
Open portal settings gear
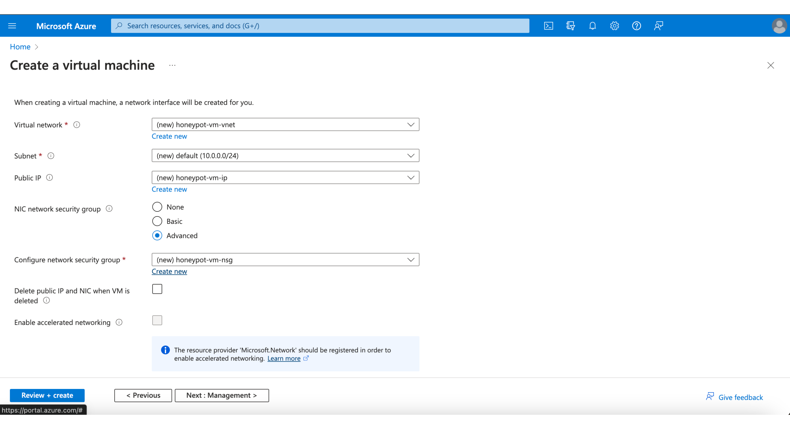click(x=614, y=26)
